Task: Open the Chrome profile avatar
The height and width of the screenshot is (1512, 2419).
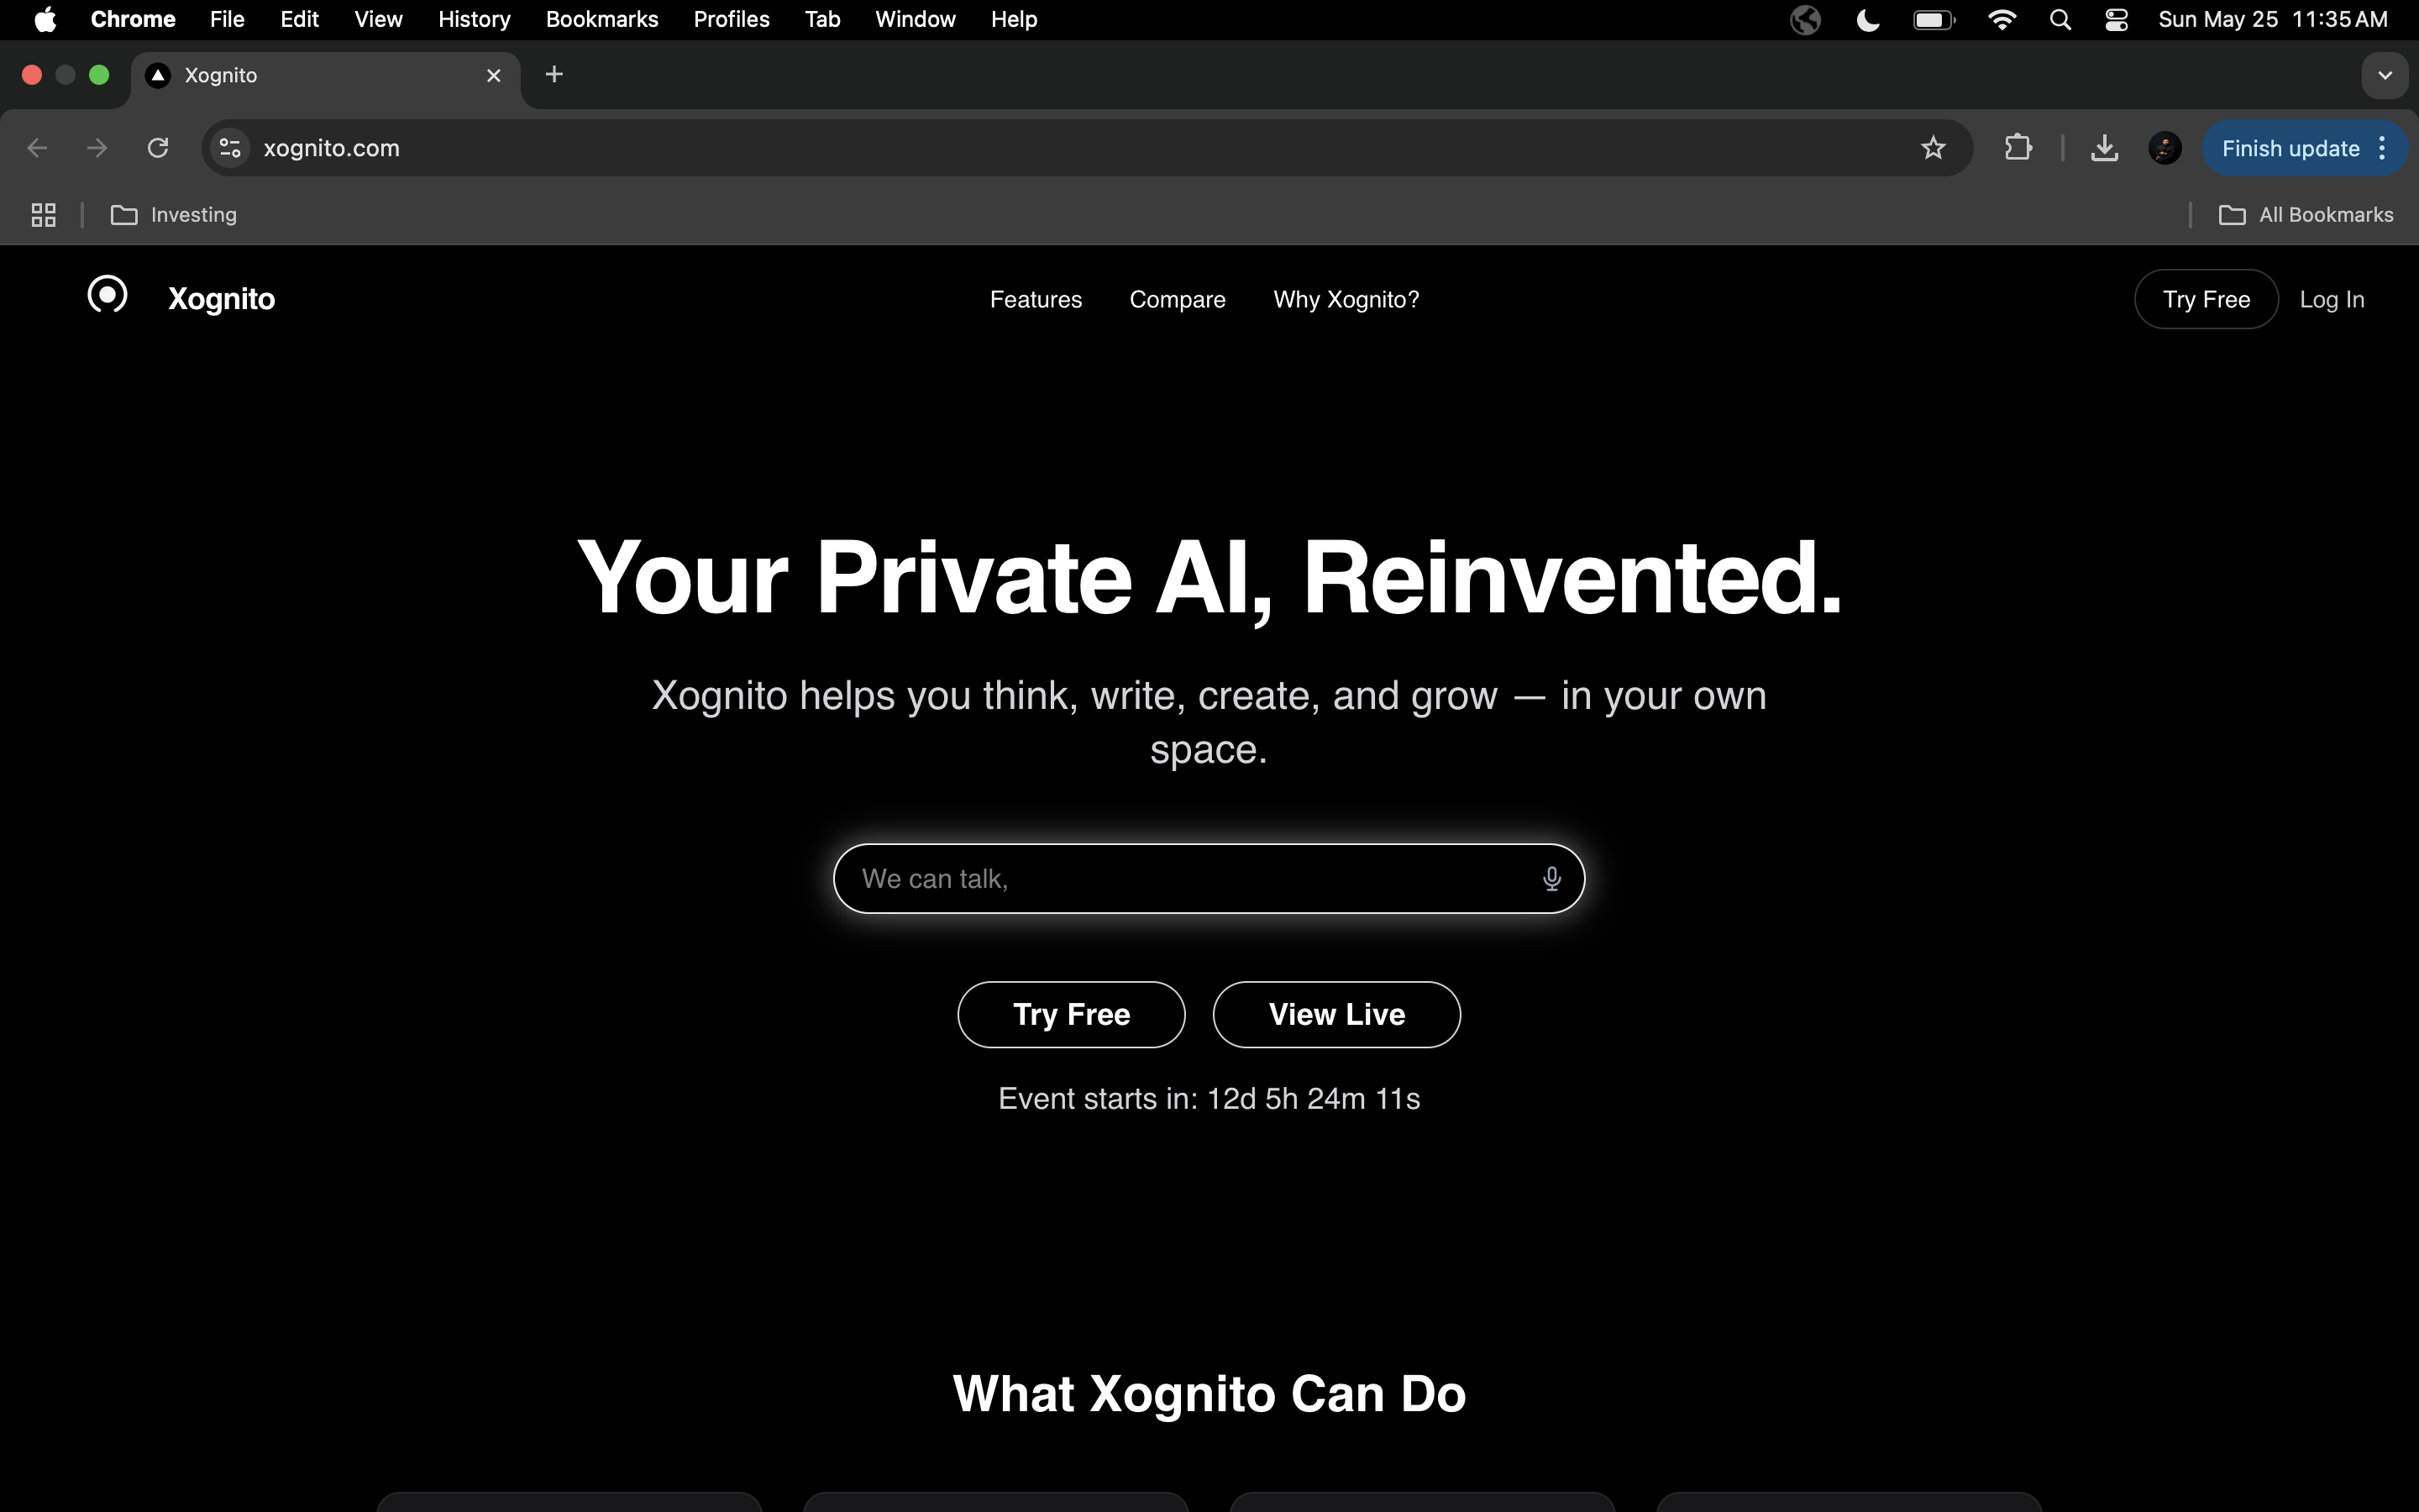Action: pyautogui.click(x=2165, y=148)
